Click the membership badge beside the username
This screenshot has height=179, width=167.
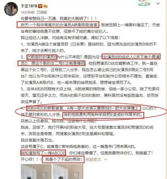[45, 6]
